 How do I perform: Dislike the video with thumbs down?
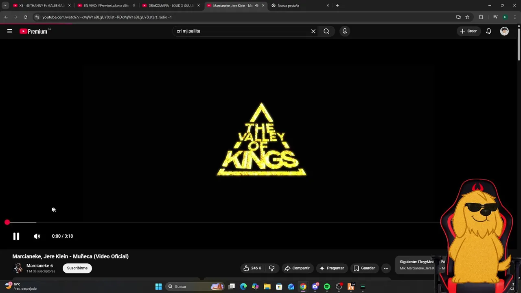(x=272, y=268)
